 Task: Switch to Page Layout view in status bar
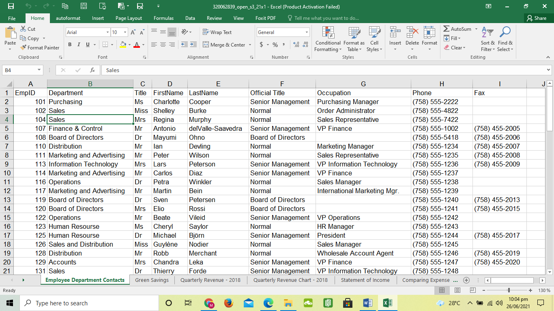[457, 290]
